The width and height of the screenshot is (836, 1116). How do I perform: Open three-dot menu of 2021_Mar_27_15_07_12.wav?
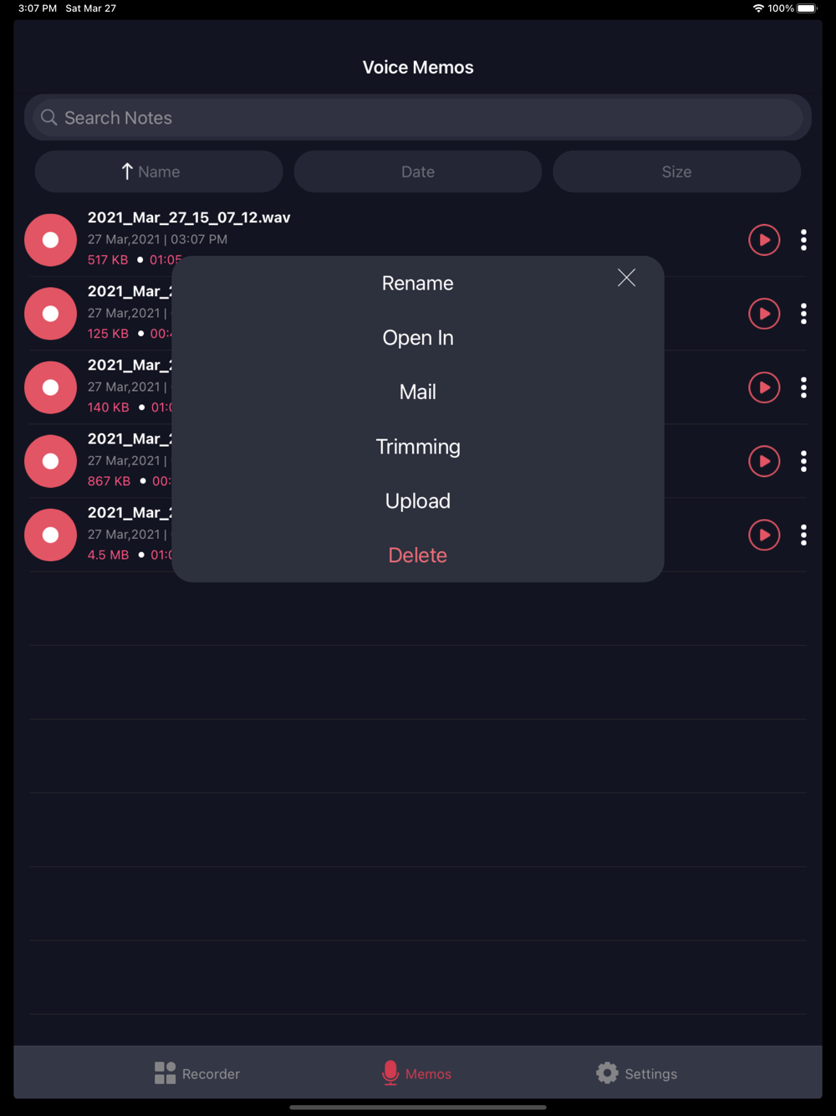tap(803, 240)
